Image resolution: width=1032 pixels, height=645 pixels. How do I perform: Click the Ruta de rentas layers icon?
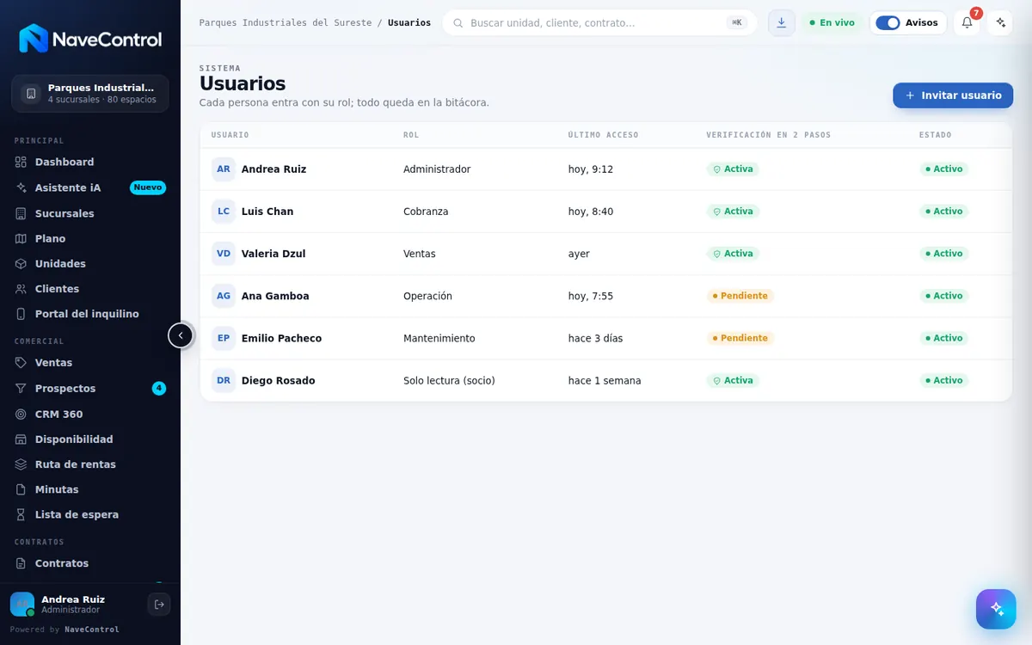[21, 464]
